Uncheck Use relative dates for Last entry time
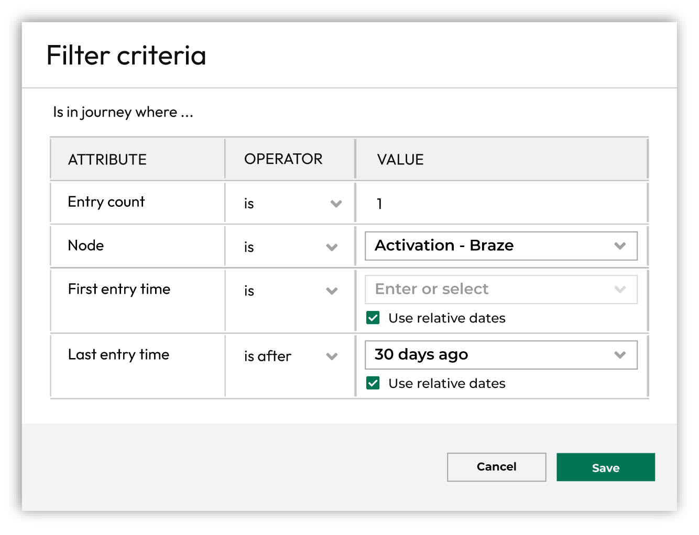 coord(373,383)
